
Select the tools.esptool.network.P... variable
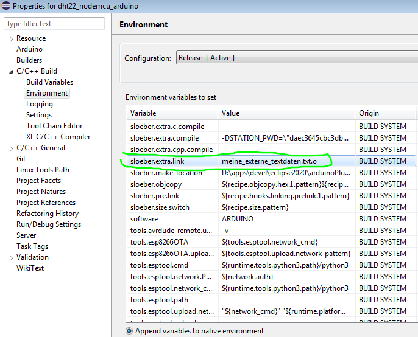(x=171, y=277)
